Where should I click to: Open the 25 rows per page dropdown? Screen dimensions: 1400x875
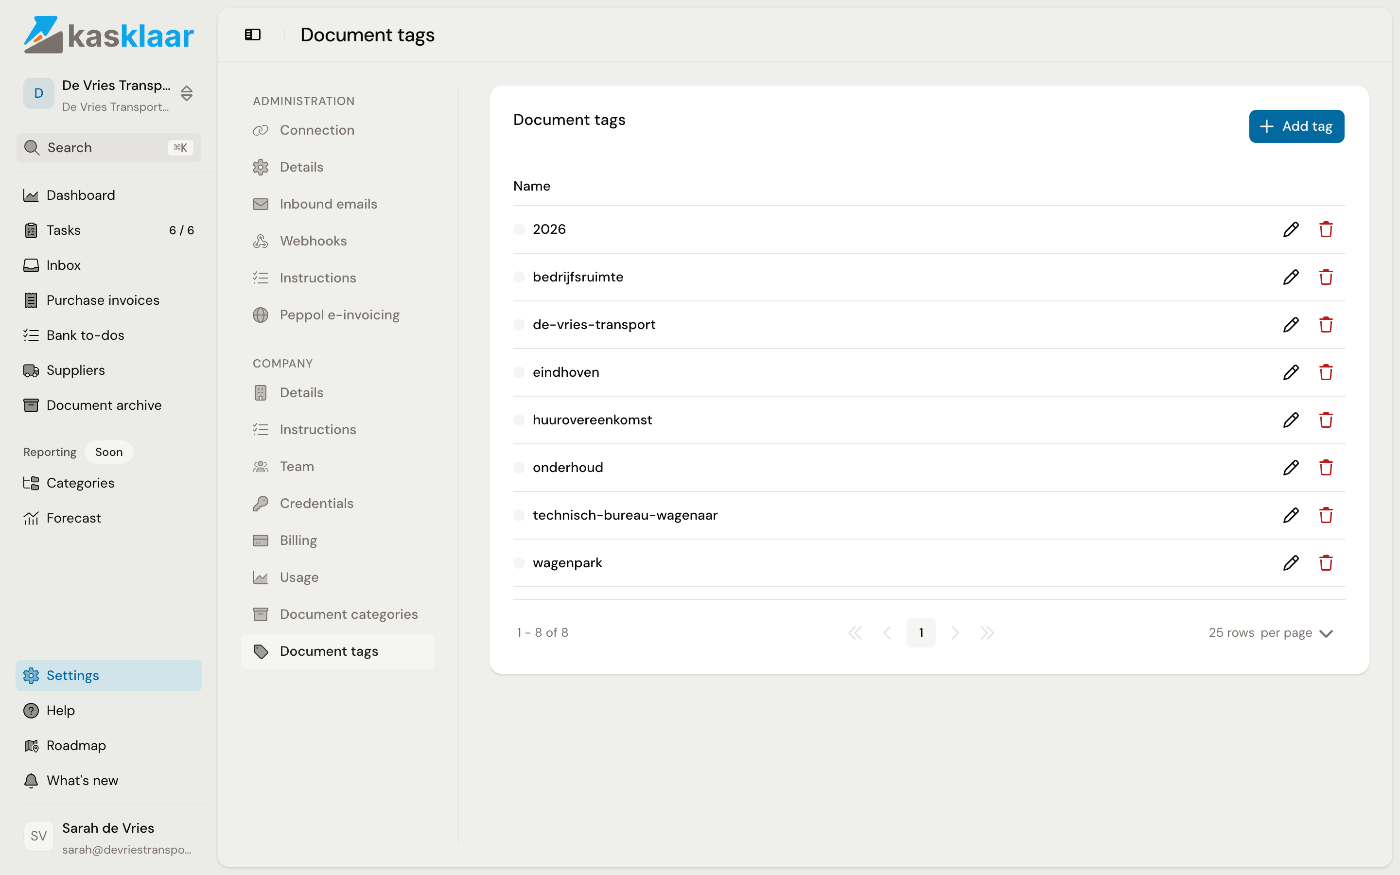[x=1271, y=633]
